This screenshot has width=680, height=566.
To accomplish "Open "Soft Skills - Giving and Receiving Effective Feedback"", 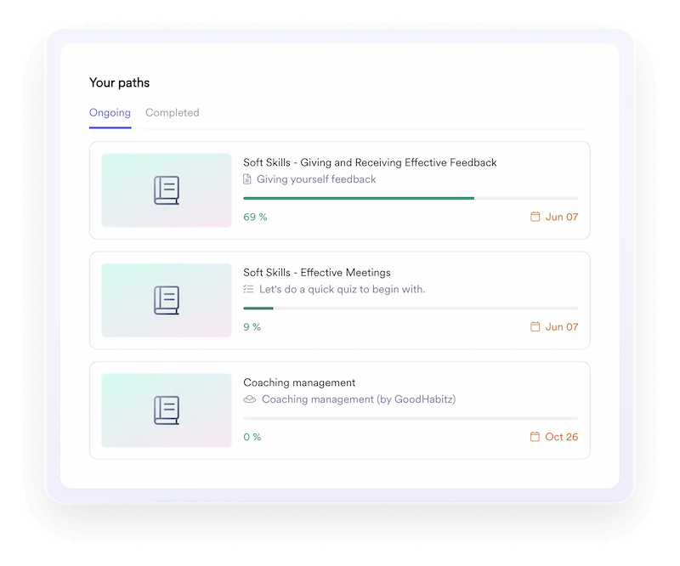I will click(370, 161).
